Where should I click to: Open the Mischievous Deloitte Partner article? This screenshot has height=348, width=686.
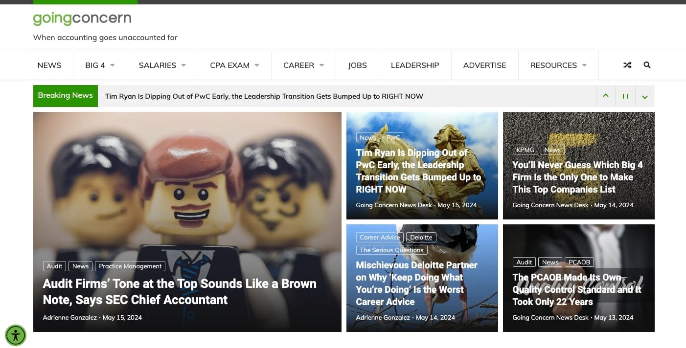416,283
